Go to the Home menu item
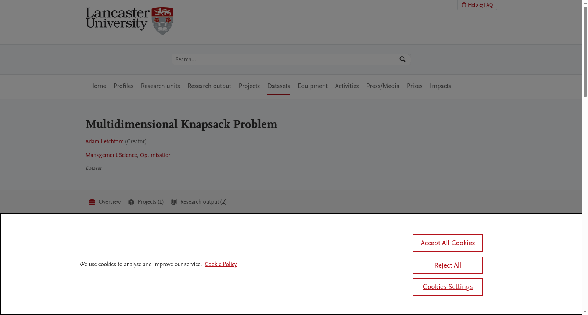The height and width of the screenshot is (315, 588). tap(98, 86)
